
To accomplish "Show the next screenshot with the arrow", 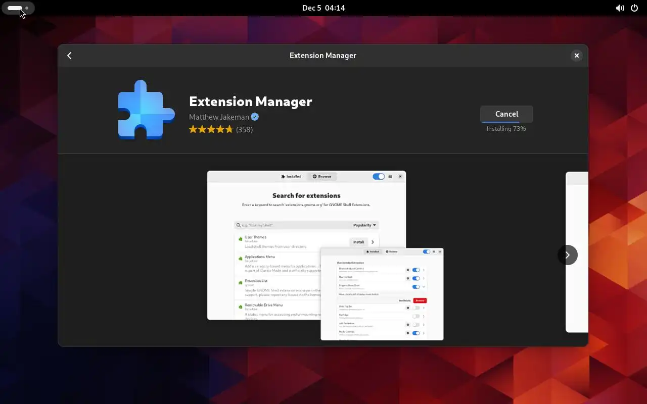I will point(567,255).
